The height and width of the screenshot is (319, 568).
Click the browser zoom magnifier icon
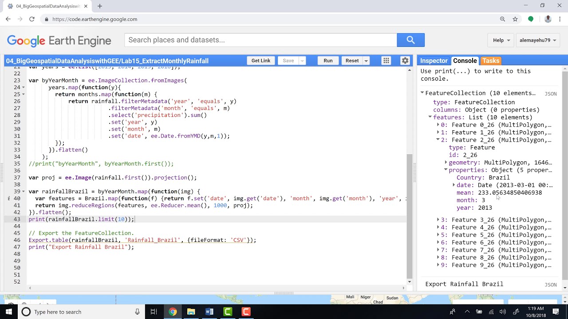(x=502, y=19)
